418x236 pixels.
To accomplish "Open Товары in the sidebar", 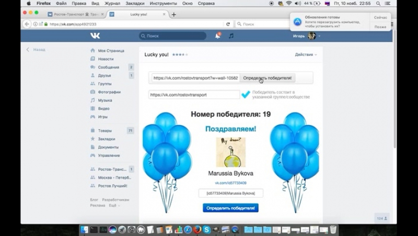I will coord(105,130).
